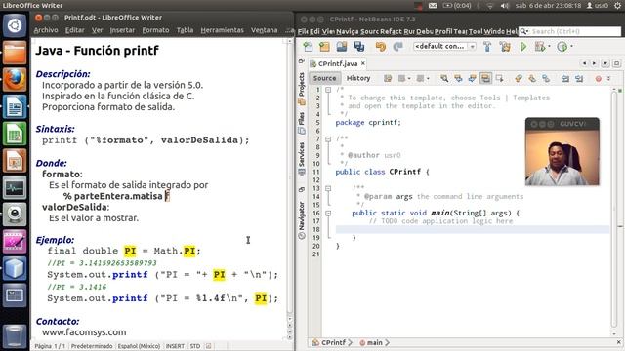
Task: Click the New Project icon in NetBeans
Action: pos(324,47)
